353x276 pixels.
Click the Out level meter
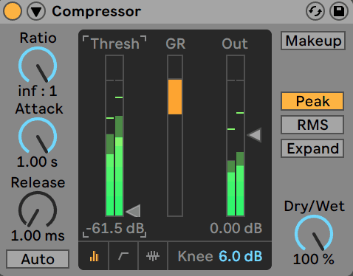pyautogui.click(x=236, y=136)
